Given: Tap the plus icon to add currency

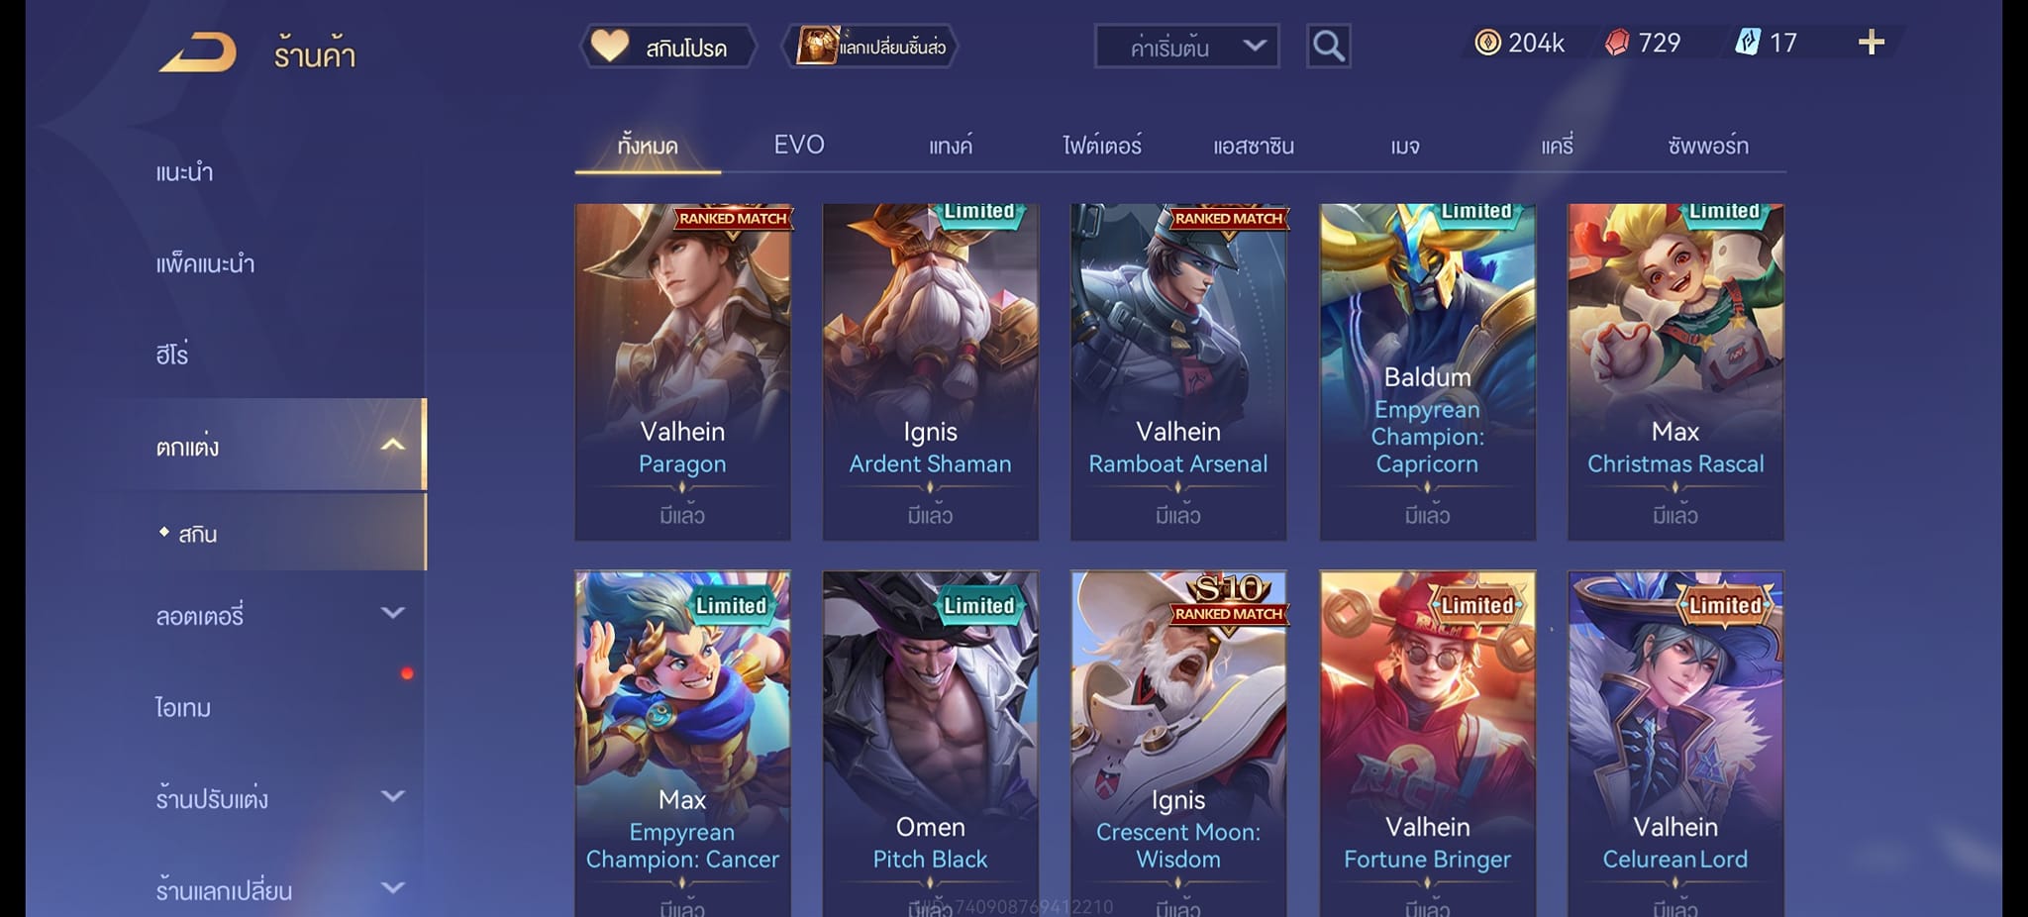Looking at the screenshot, I should 1871,43.
